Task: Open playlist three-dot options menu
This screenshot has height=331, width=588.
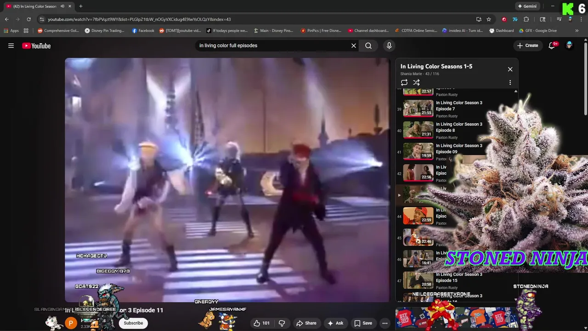Action: 510,82
